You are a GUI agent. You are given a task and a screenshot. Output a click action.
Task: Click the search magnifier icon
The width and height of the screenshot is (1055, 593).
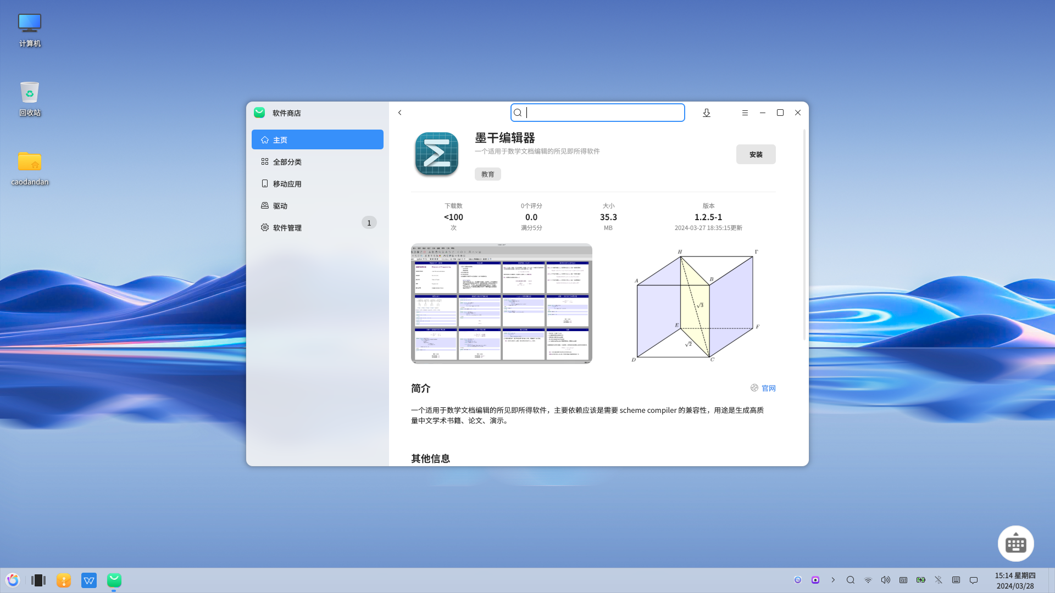pyautogui.click(x=518, y=113)
